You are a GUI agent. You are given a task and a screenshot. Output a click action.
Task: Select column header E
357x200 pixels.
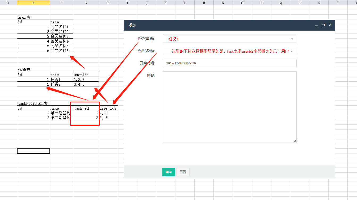click(x=33, y=3)
